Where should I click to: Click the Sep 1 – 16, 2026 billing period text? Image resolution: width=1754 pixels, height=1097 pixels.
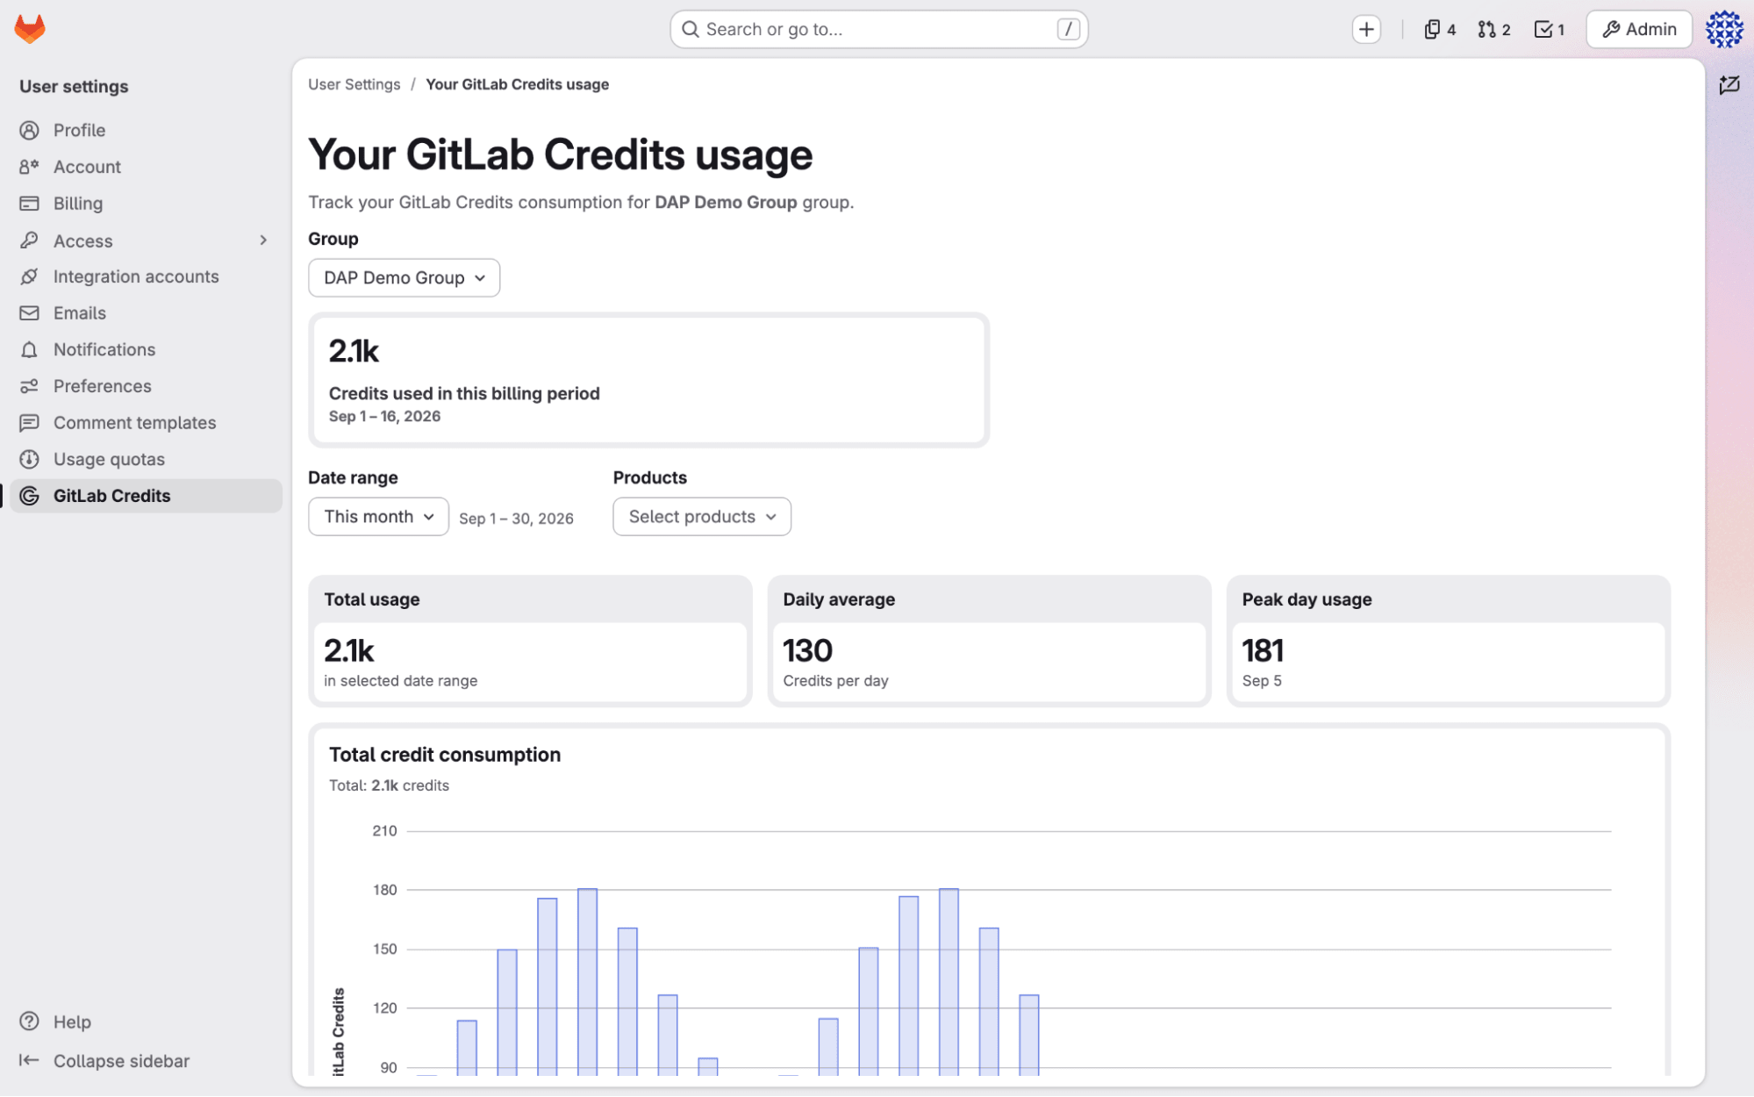[384, 416]
